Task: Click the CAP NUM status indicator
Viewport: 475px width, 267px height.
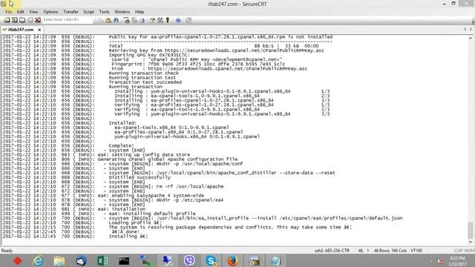Action: (464, 251)
